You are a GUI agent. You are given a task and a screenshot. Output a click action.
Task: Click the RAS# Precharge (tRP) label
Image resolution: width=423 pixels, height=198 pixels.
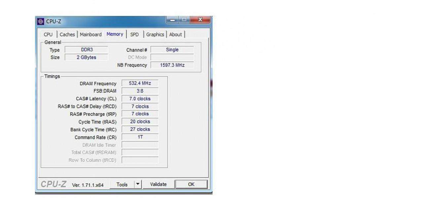(x=93, y=114)
